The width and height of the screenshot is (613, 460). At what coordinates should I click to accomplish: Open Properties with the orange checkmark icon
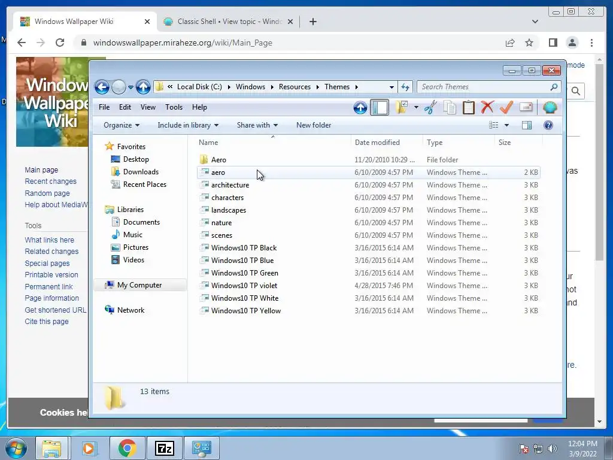point(506,107)
